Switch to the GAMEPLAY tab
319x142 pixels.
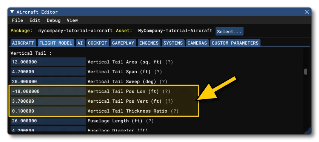click(x=123, y=43)
